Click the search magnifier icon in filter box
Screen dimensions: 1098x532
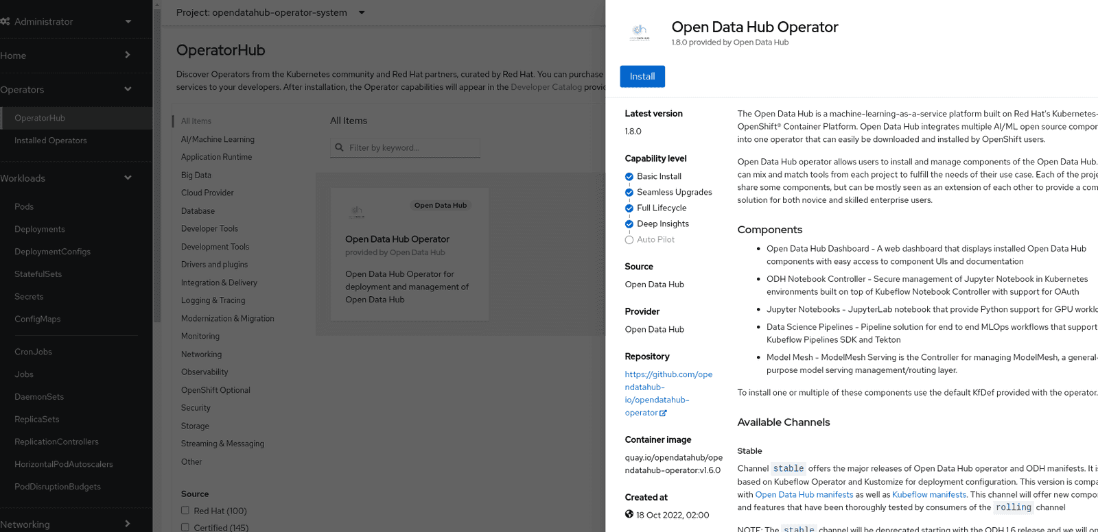tap(339, 147)
